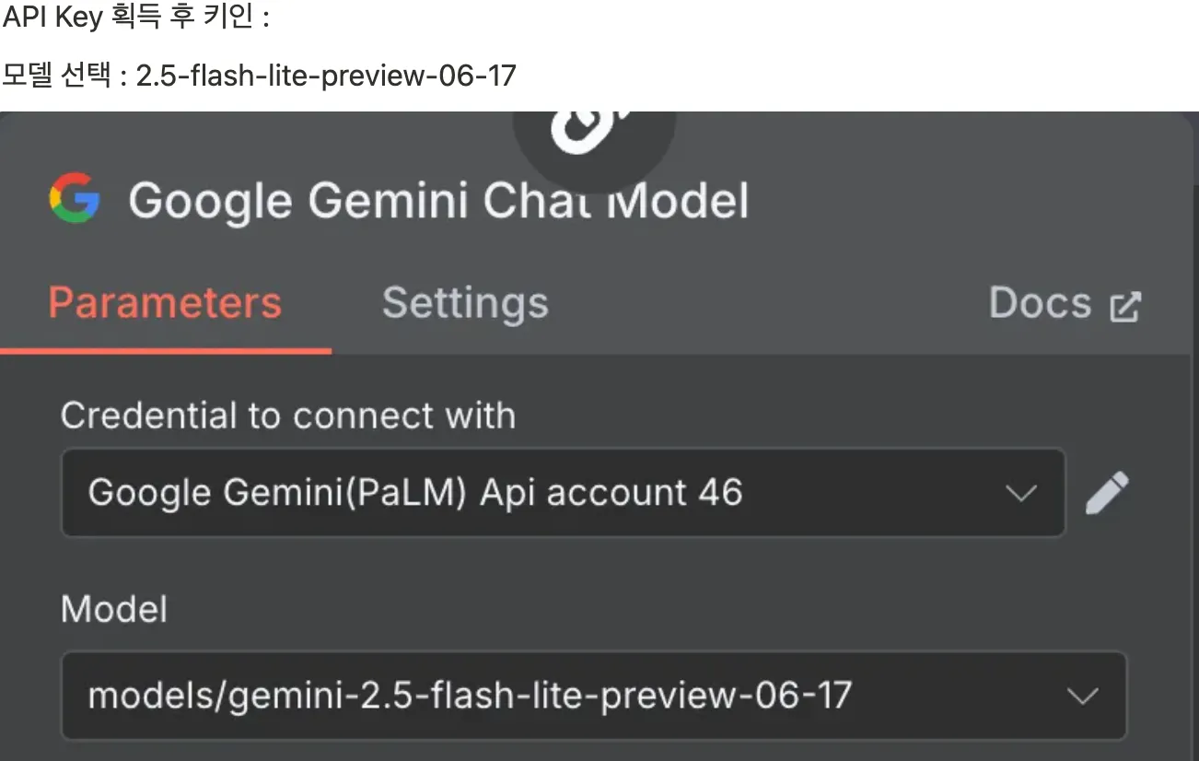Viewport: 1199px width, 761px height.
Task: Click the Google Gemini Chat Model title
Action: (439, 199)
